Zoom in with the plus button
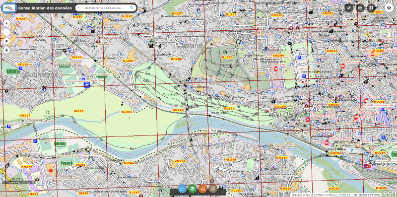The height and width of the screenshot is (197, 397). [x=6, y=23]
